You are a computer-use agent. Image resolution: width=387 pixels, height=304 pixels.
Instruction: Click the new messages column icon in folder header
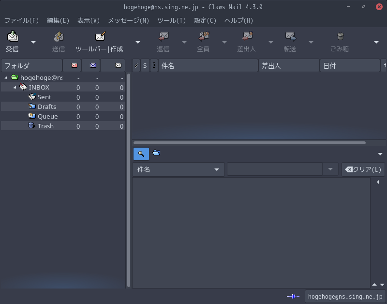point(74,65)
